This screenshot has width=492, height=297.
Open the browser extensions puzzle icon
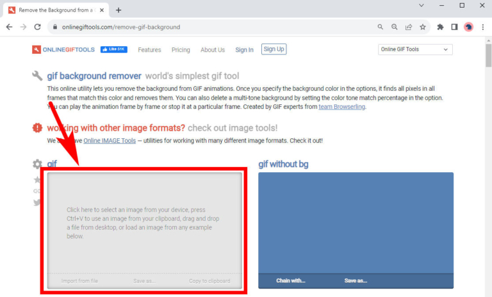pos(440,27)
